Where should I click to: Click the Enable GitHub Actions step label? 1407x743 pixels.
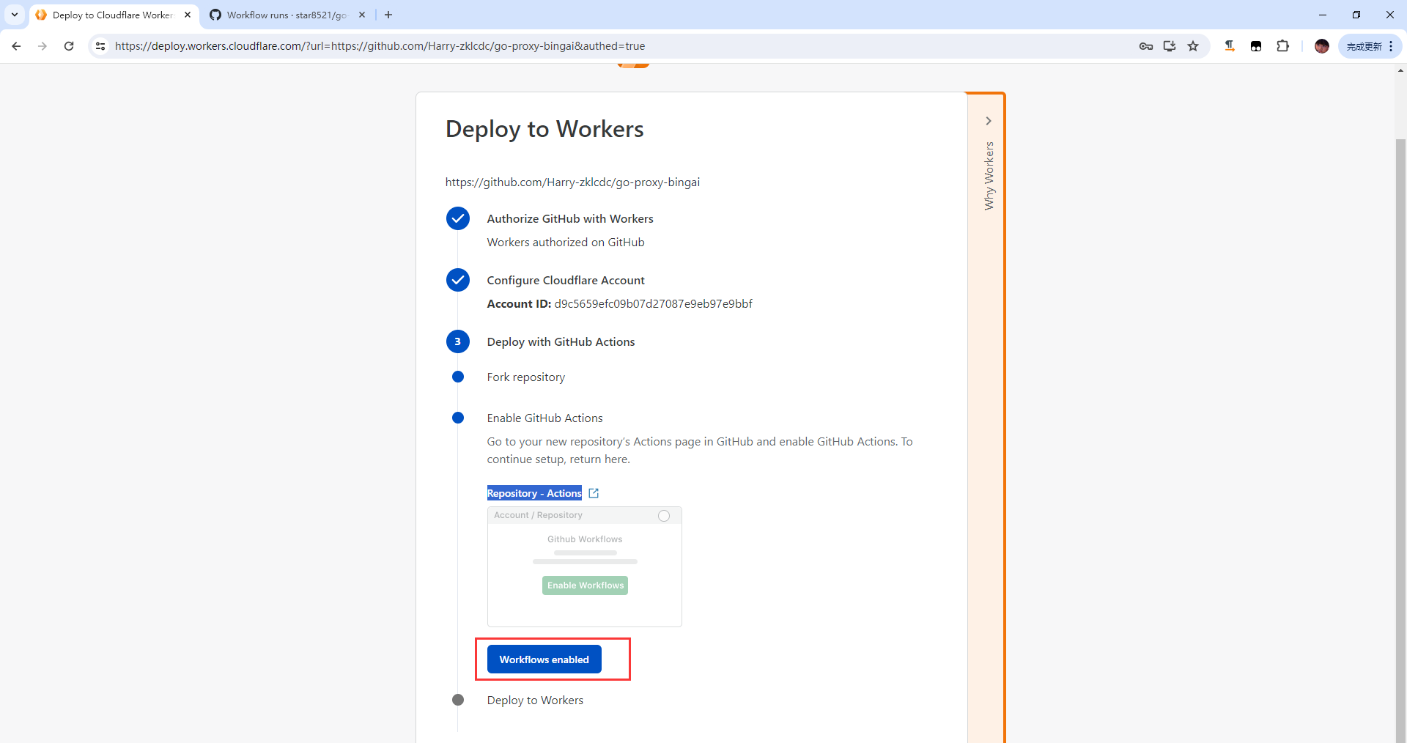[544, 418]
